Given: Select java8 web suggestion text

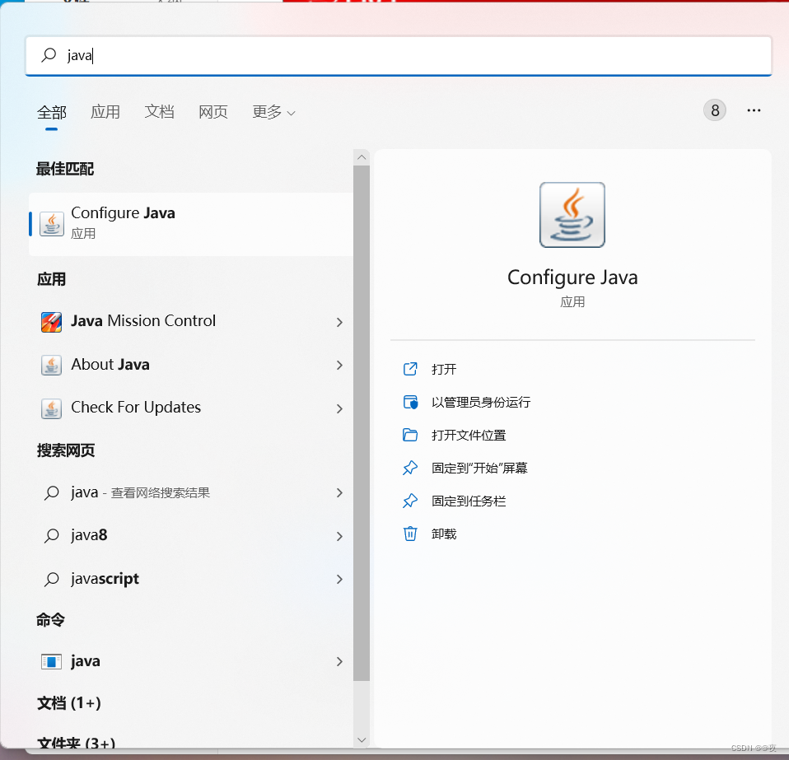Looking at the screenshot, I should [89, 535].
